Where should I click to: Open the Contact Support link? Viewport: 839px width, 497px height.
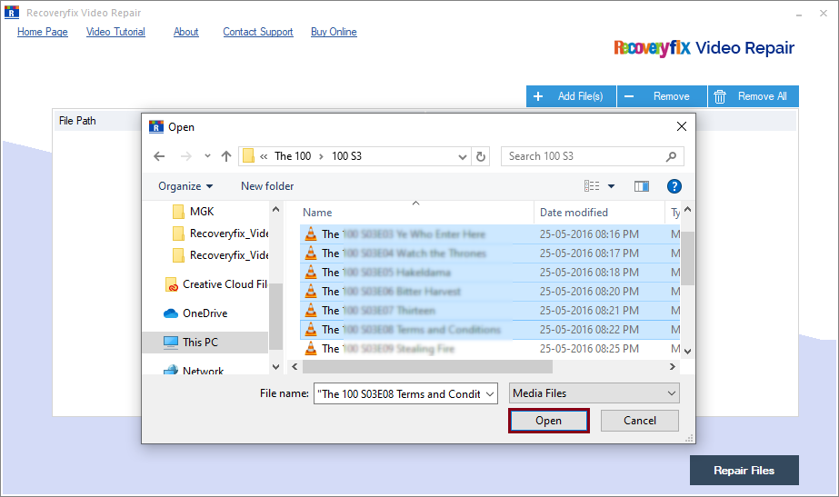coord(258,32)
